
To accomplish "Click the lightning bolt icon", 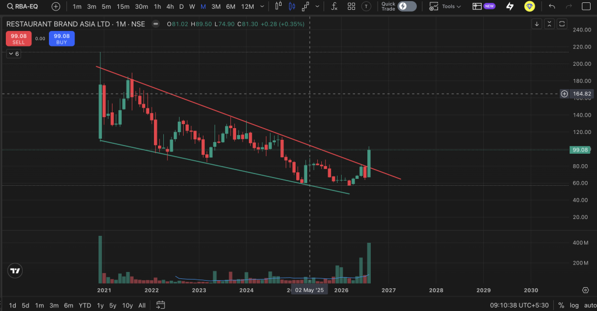I will (x=510, y=6).
